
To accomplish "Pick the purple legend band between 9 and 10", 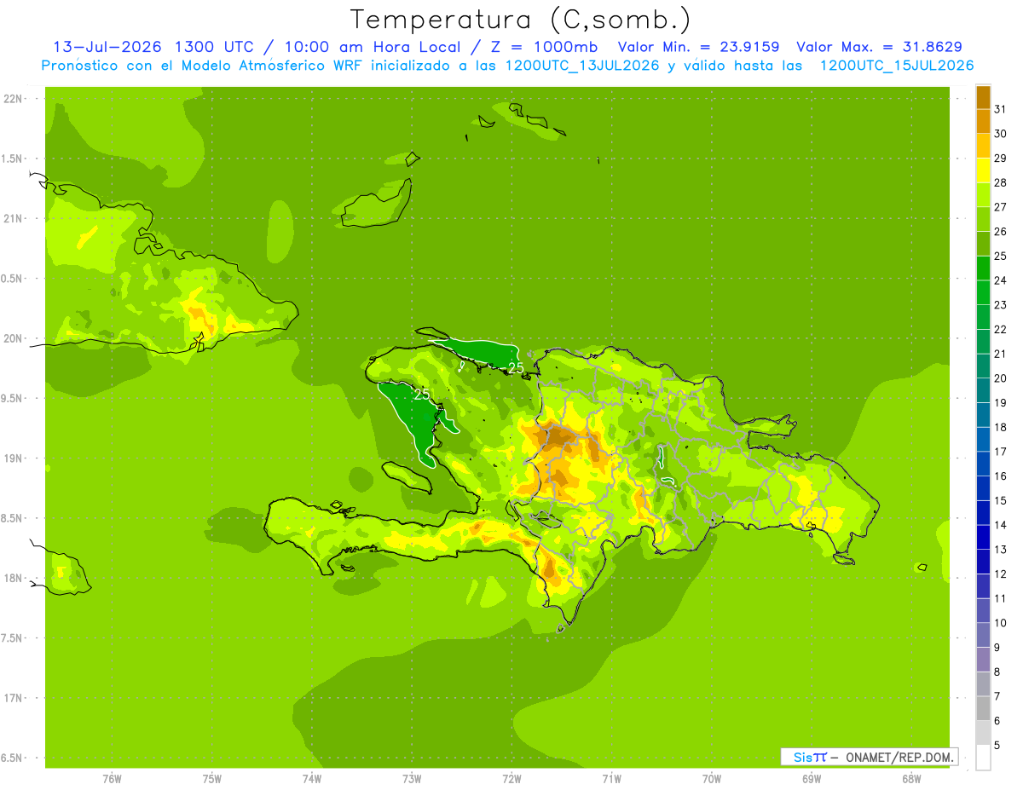I will tap(983, 635).
